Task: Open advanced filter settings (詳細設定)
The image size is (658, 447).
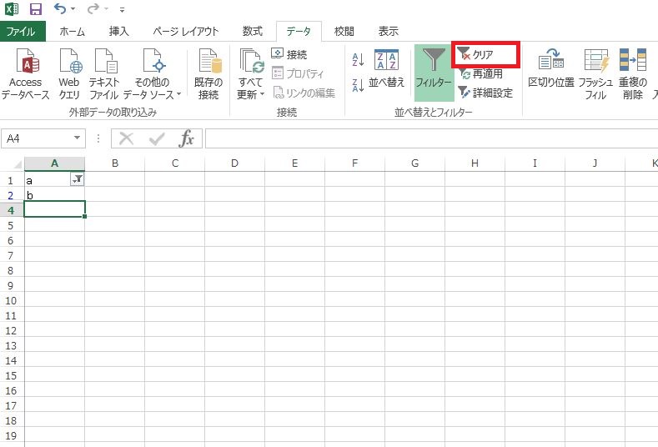Action: click(486, 93)
